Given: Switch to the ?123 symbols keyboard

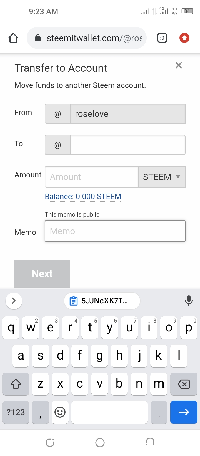Looking at the screenshot, I should (16, 412).
